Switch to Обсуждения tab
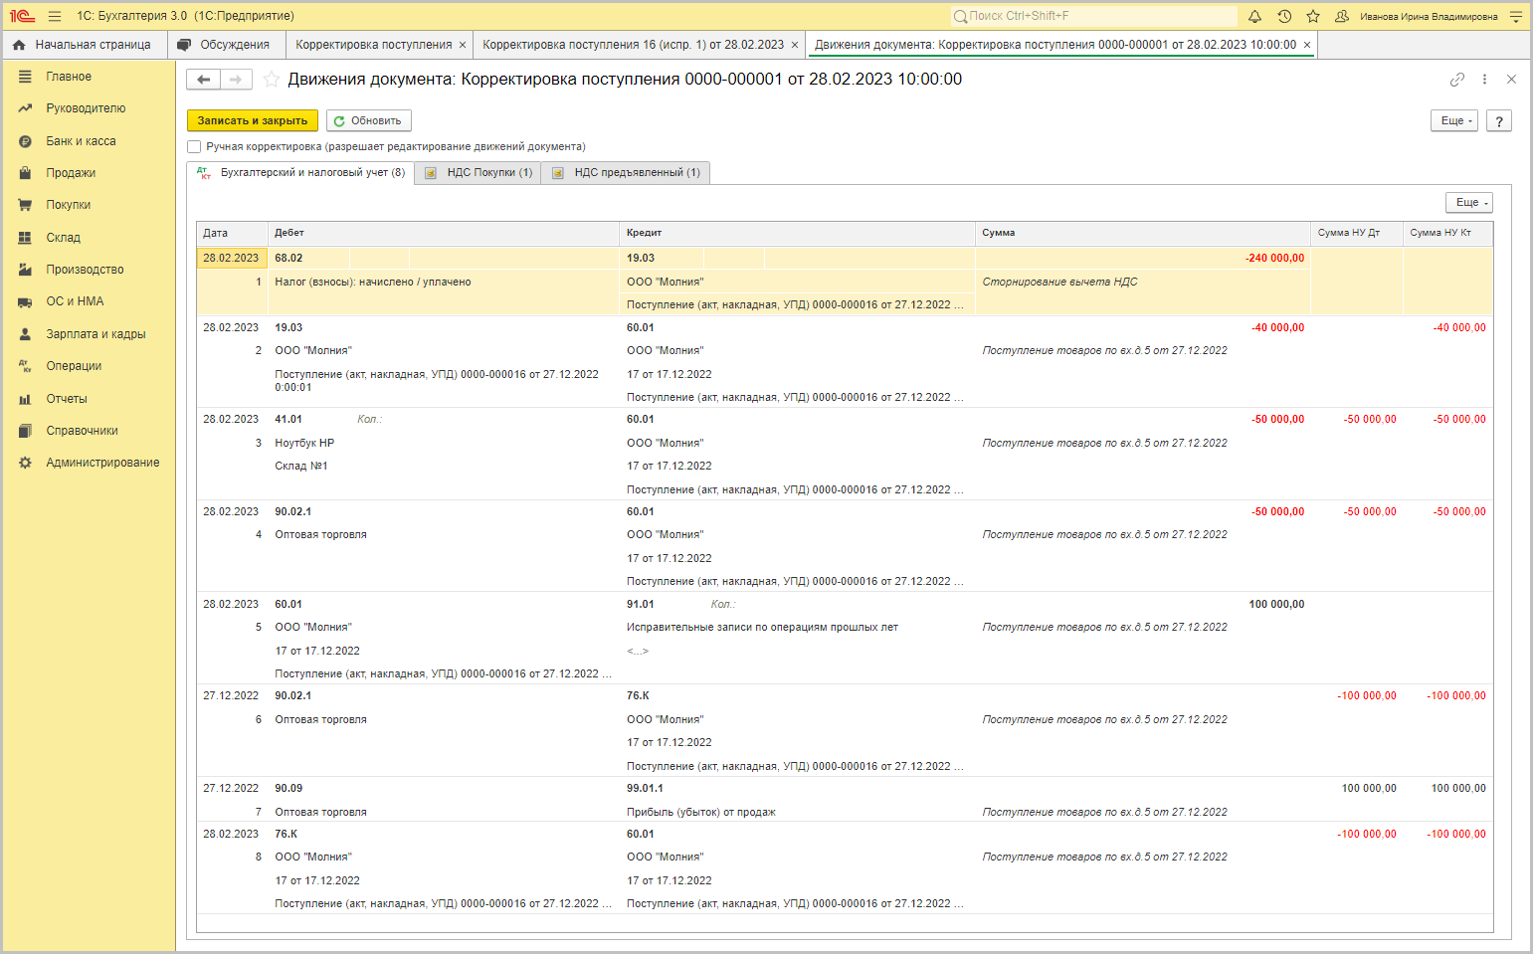This screenshot has width=1533, height=954. (226, 45)
